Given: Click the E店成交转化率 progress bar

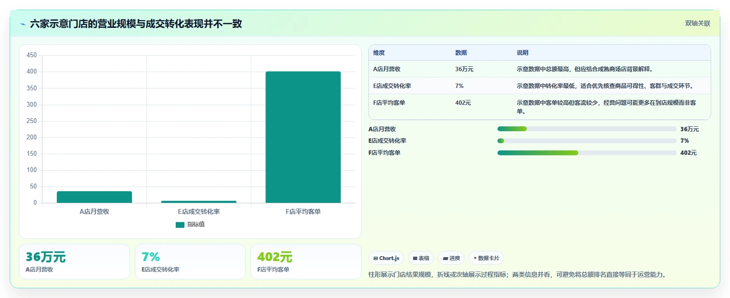Looking at the screenshot, I should [x=587, y=141].
